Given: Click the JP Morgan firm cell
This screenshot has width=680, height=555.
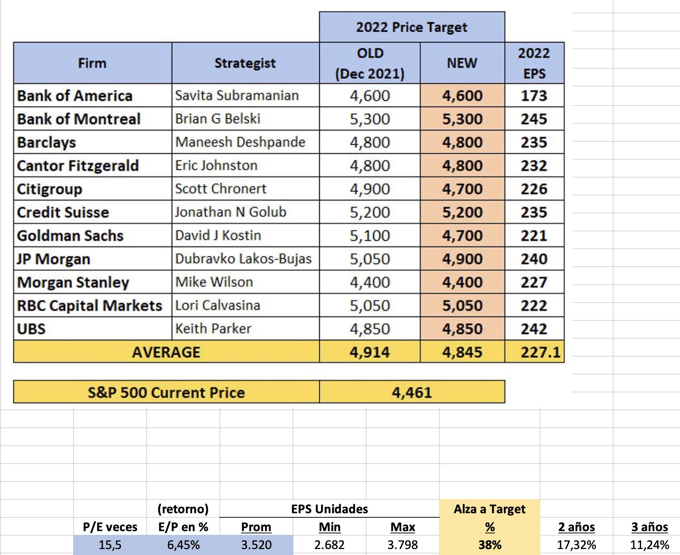Looking at the screenshot, I should pyautogui.click(x=93, y=258).
